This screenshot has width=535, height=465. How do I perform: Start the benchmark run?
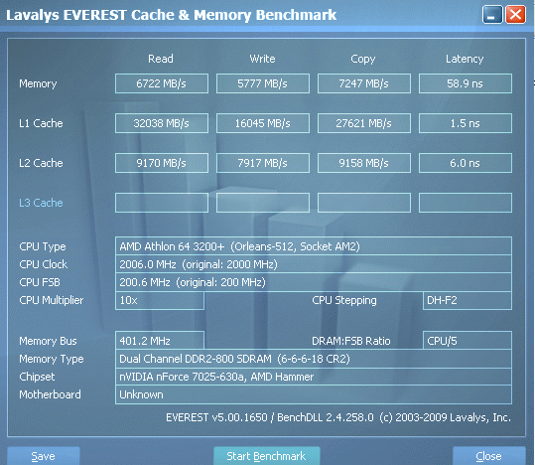(x=267, y=455)
